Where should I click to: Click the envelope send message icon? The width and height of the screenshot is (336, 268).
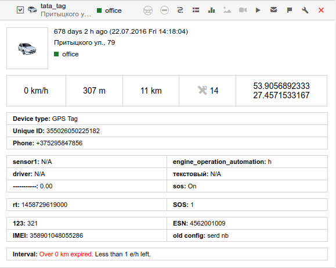click(274, 10)
